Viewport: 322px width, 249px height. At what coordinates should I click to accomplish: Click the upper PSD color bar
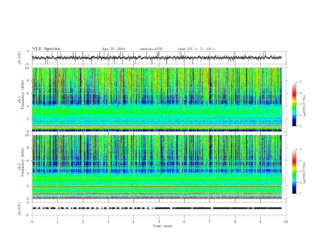pos(294,104)
